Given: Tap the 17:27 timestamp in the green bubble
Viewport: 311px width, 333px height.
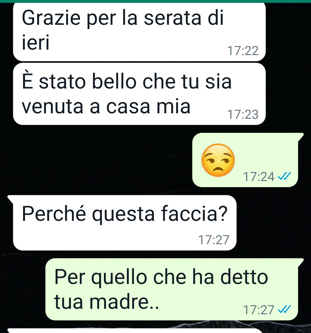Looking at the screenshot, I should [x=259, y=310].
